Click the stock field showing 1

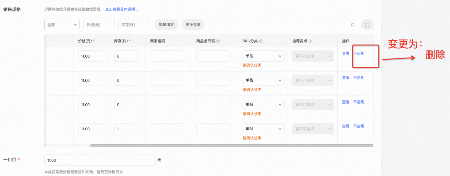pos(126,129)
